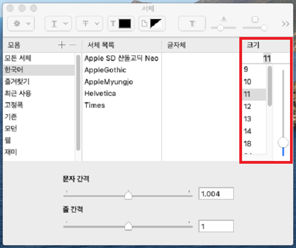Select font size 11 in list

coord(254,94)
